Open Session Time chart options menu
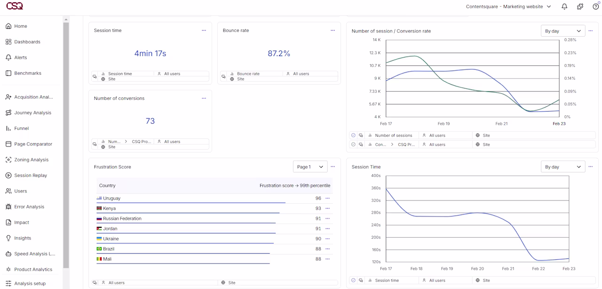This screenshot has width=602, height=289. 591,167
